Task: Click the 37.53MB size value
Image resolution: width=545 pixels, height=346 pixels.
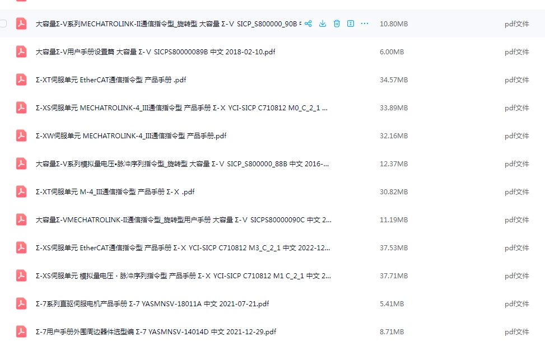Action: click(393, 247)
